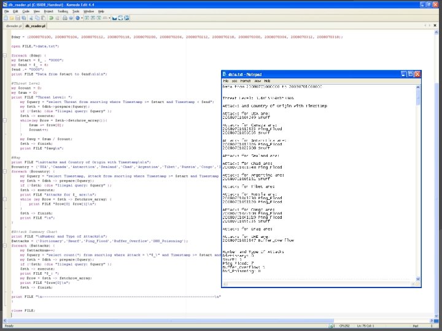Screen dimensions: 442x331
Task: Collapse the foreach @day code fold marker
Action: (4, 56)
